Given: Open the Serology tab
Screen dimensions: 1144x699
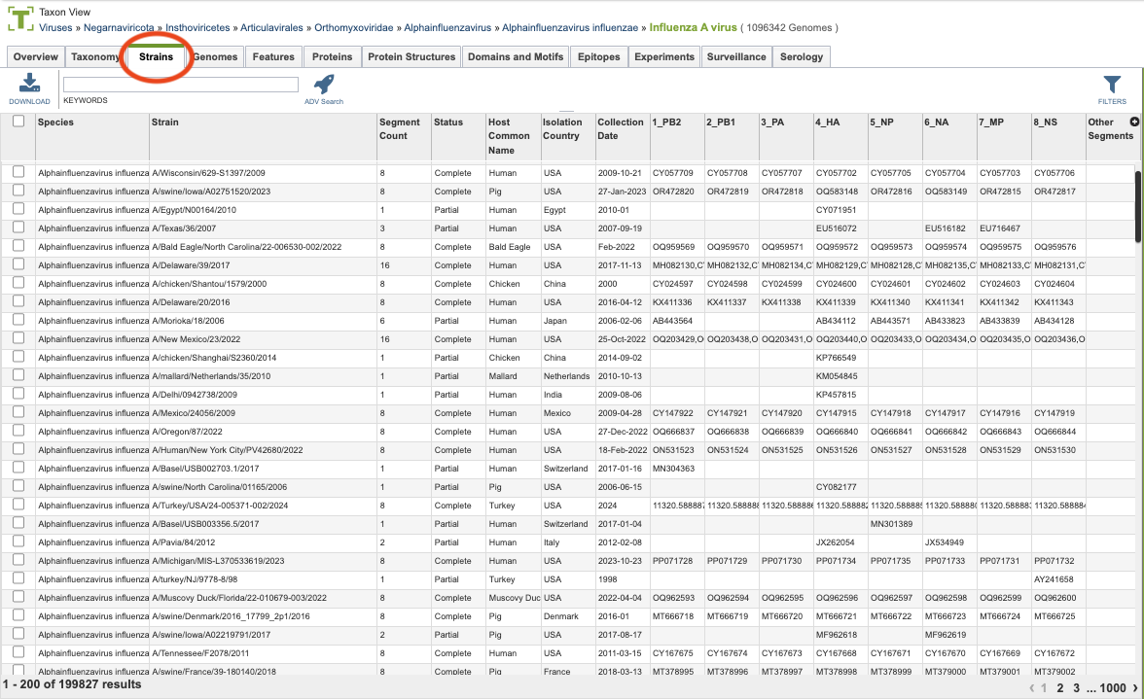Looking at the screenshot, I should point(802,56).
